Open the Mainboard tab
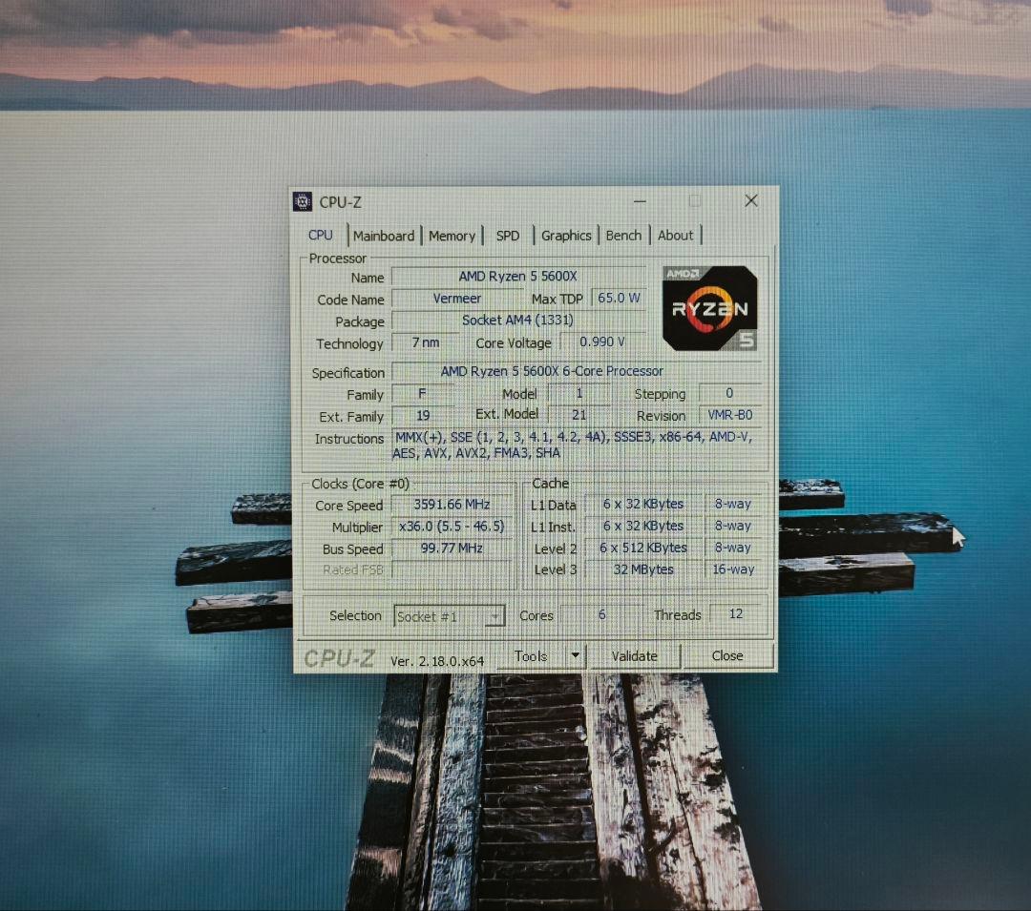Image resolution: width=1031 pixels, height=911 pixels. 384,236
